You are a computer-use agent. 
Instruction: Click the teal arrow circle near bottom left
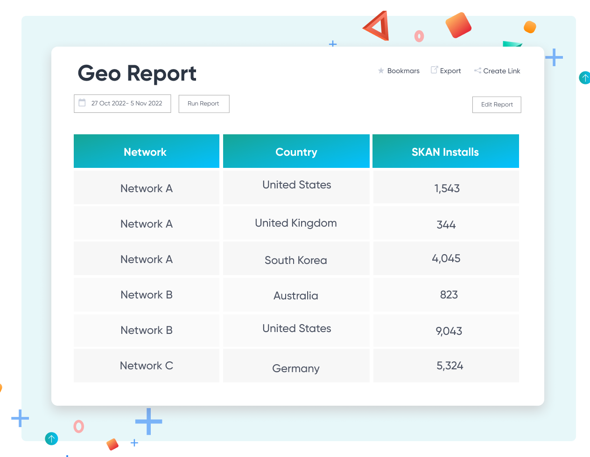pos(51,439)
